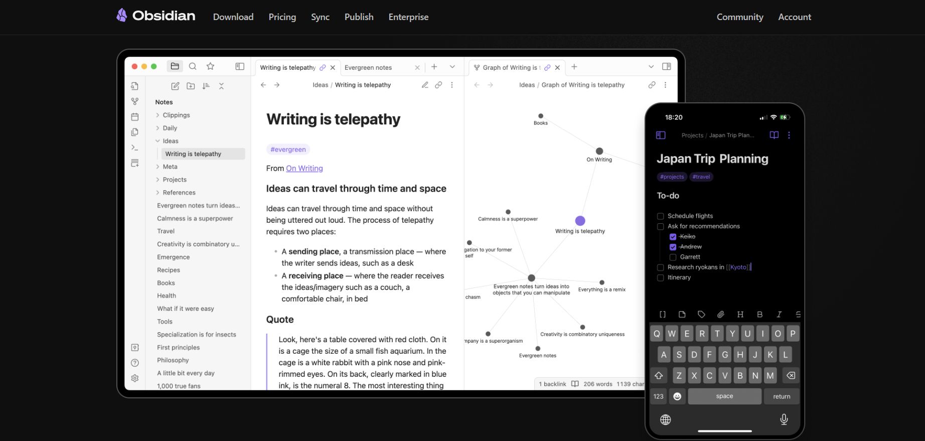
Task: Open the file explorer folder icon
Action: click(175, 66)
